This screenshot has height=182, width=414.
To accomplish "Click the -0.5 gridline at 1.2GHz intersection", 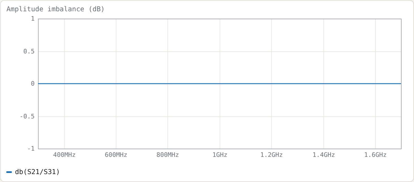I will tap(271, 117).
